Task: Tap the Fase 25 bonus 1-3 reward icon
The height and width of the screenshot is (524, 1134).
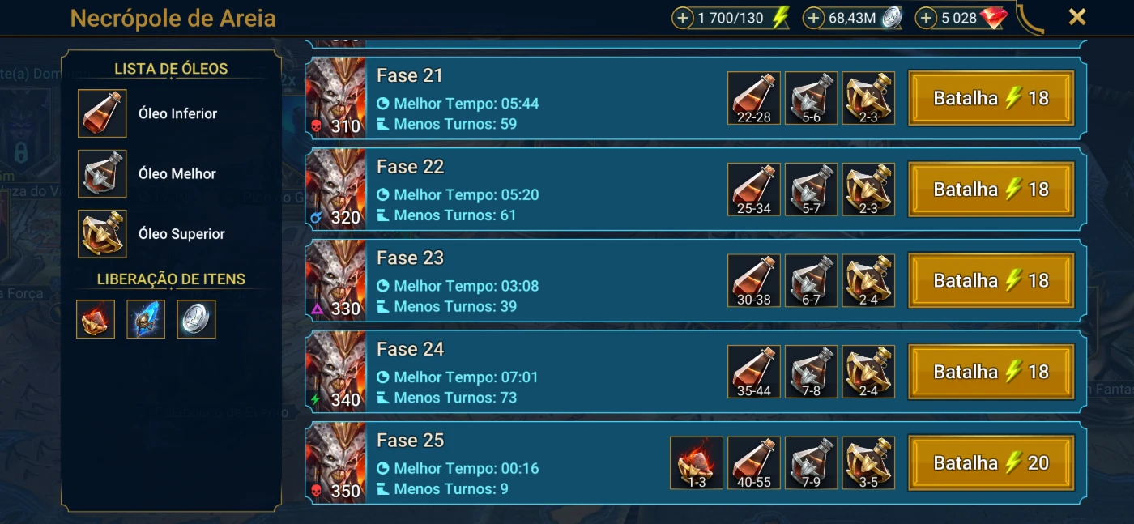Action: point(697,463)
